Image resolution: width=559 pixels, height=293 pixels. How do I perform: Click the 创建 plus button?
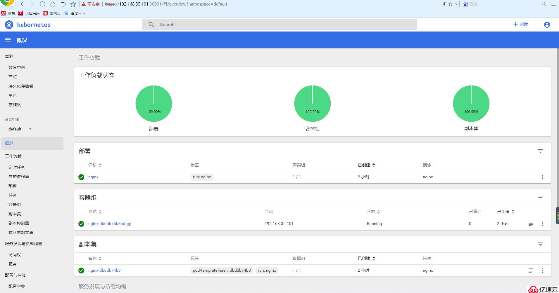521,24
